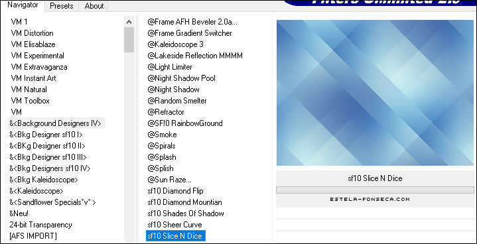This screenshot has width=477, height=244.
Task: Click the category list scroll up arrow
Action: [x=129, y=22]
